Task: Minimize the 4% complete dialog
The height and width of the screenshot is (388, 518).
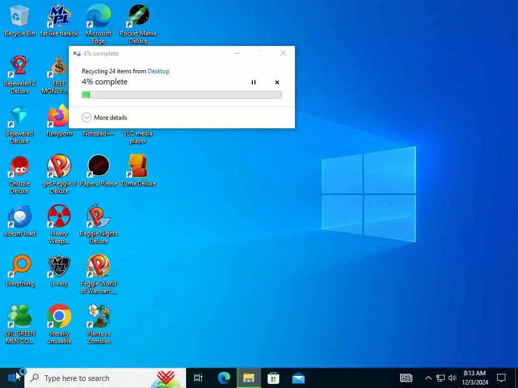Action: coord(237,53)
